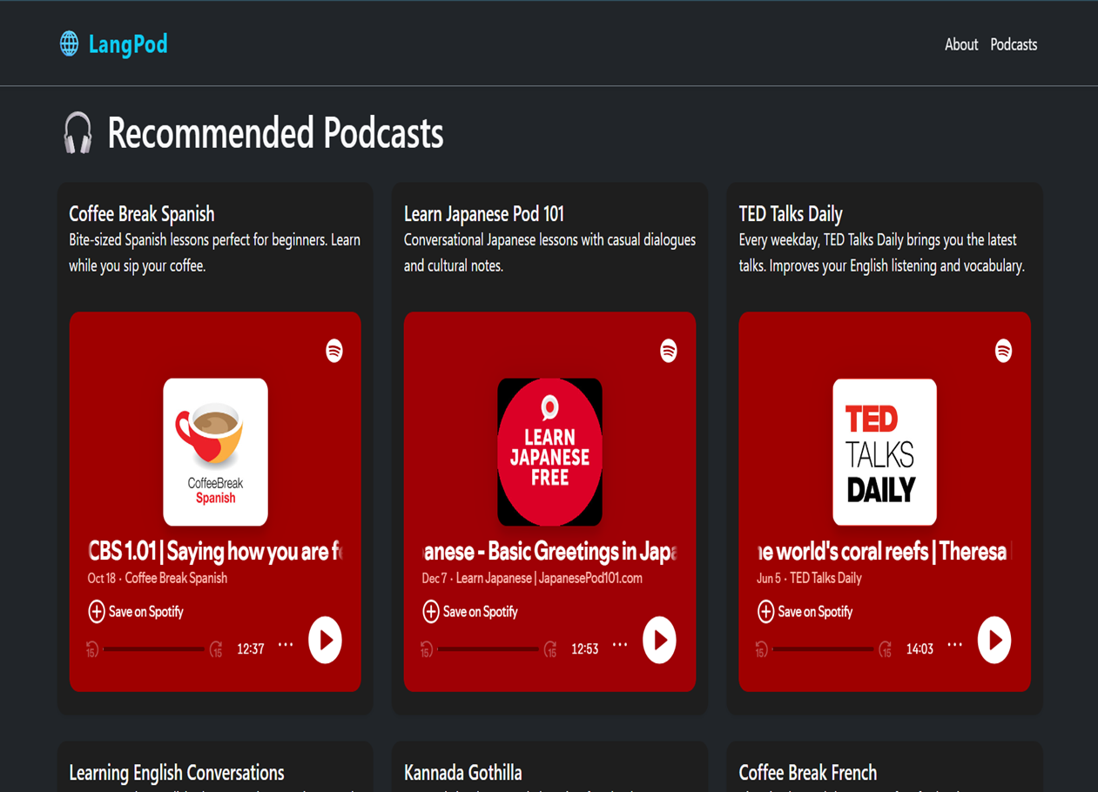Click the LangPod globe logo icon
The height and width of the screenshot is (792, 1098).
coord(69,44)
